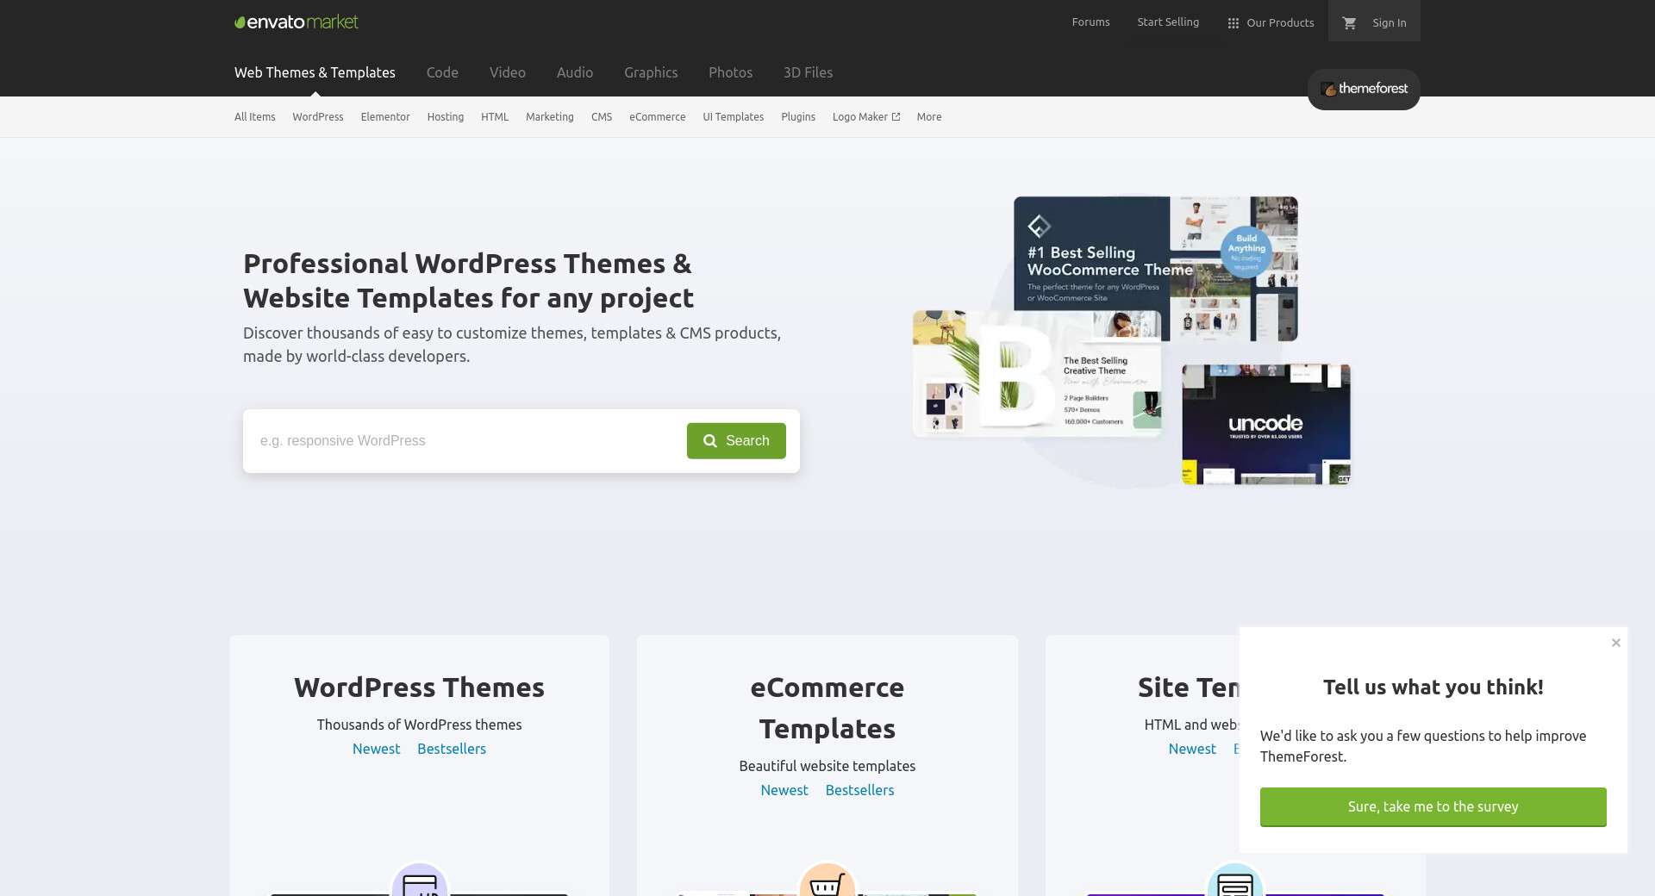
Task: Open the WordPress Themes heading
Action: coord(420,688)
